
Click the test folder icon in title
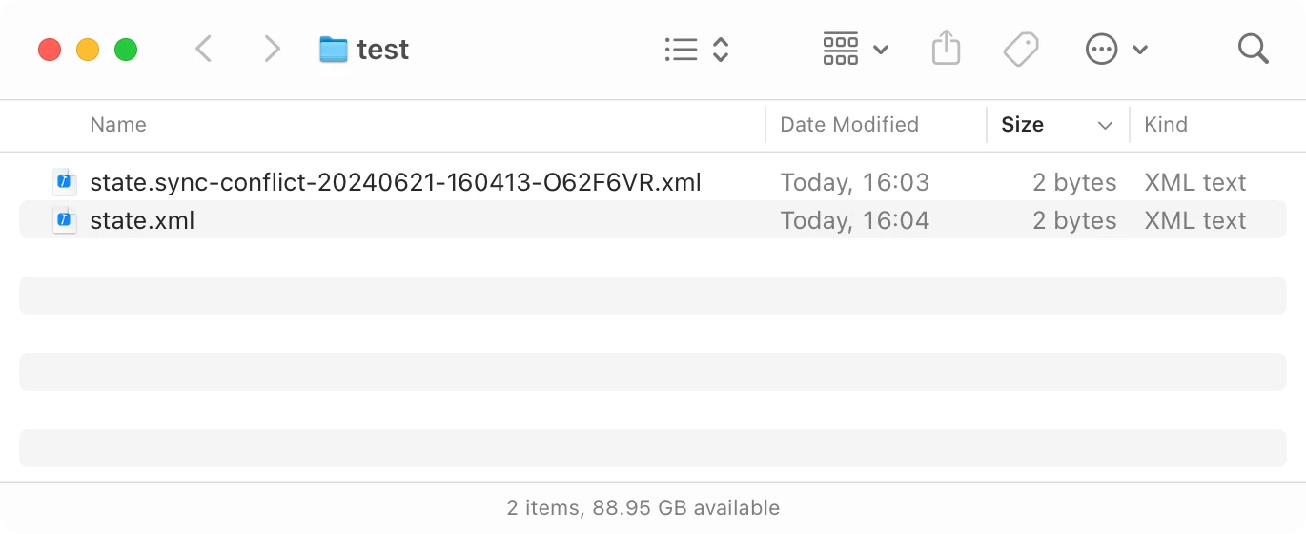[333, 50]
